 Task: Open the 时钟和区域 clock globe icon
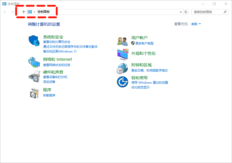click(x=122, y=69)
